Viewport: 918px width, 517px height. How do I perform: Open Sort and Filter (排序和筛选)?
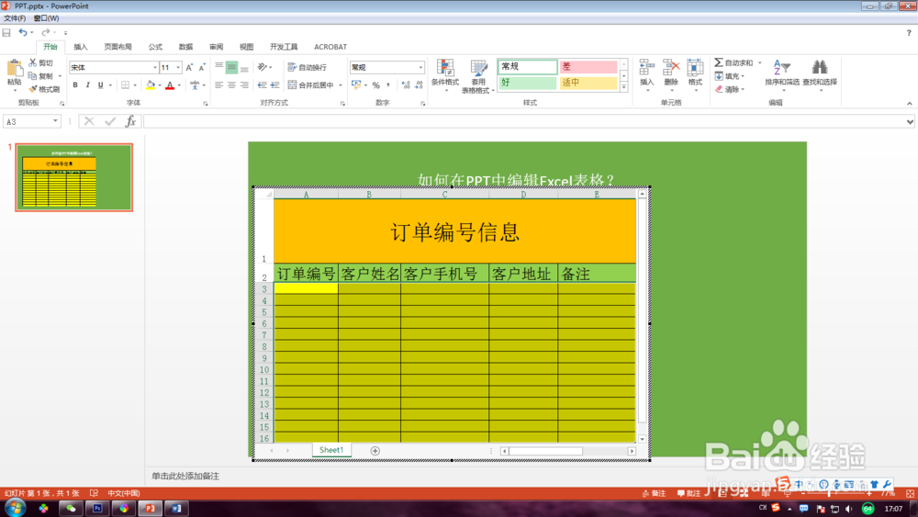781,73
